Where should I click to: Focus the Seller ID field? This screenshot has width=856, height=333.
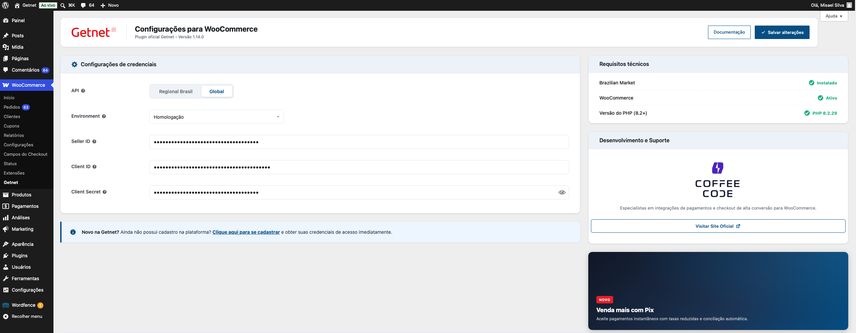[x=359, y=142]
